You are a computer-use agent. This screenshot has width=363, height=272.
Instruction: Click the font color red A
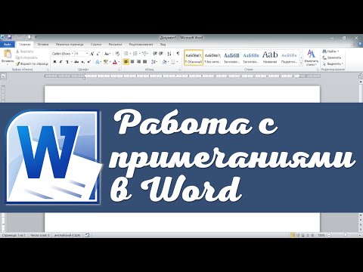(x=115, y=62)
